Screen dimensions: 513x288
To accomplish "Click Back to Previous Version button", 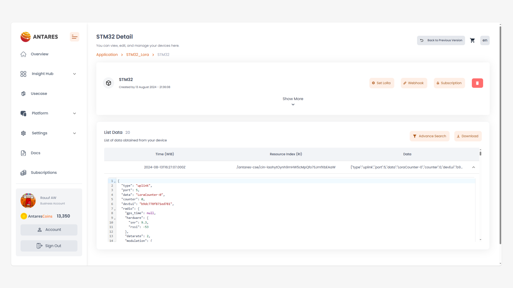I will click(x=441, y=40).
